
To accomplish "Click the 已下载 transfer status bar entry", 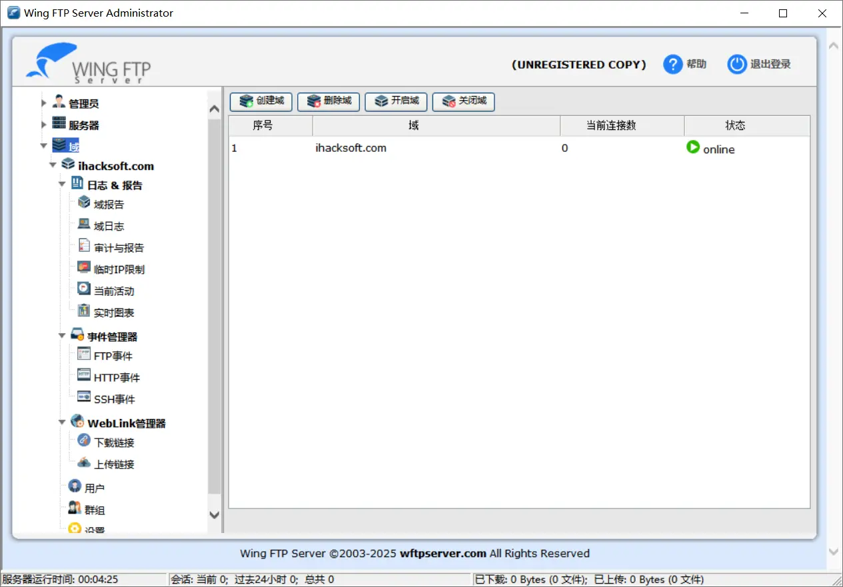I will [x=588, y=580].
